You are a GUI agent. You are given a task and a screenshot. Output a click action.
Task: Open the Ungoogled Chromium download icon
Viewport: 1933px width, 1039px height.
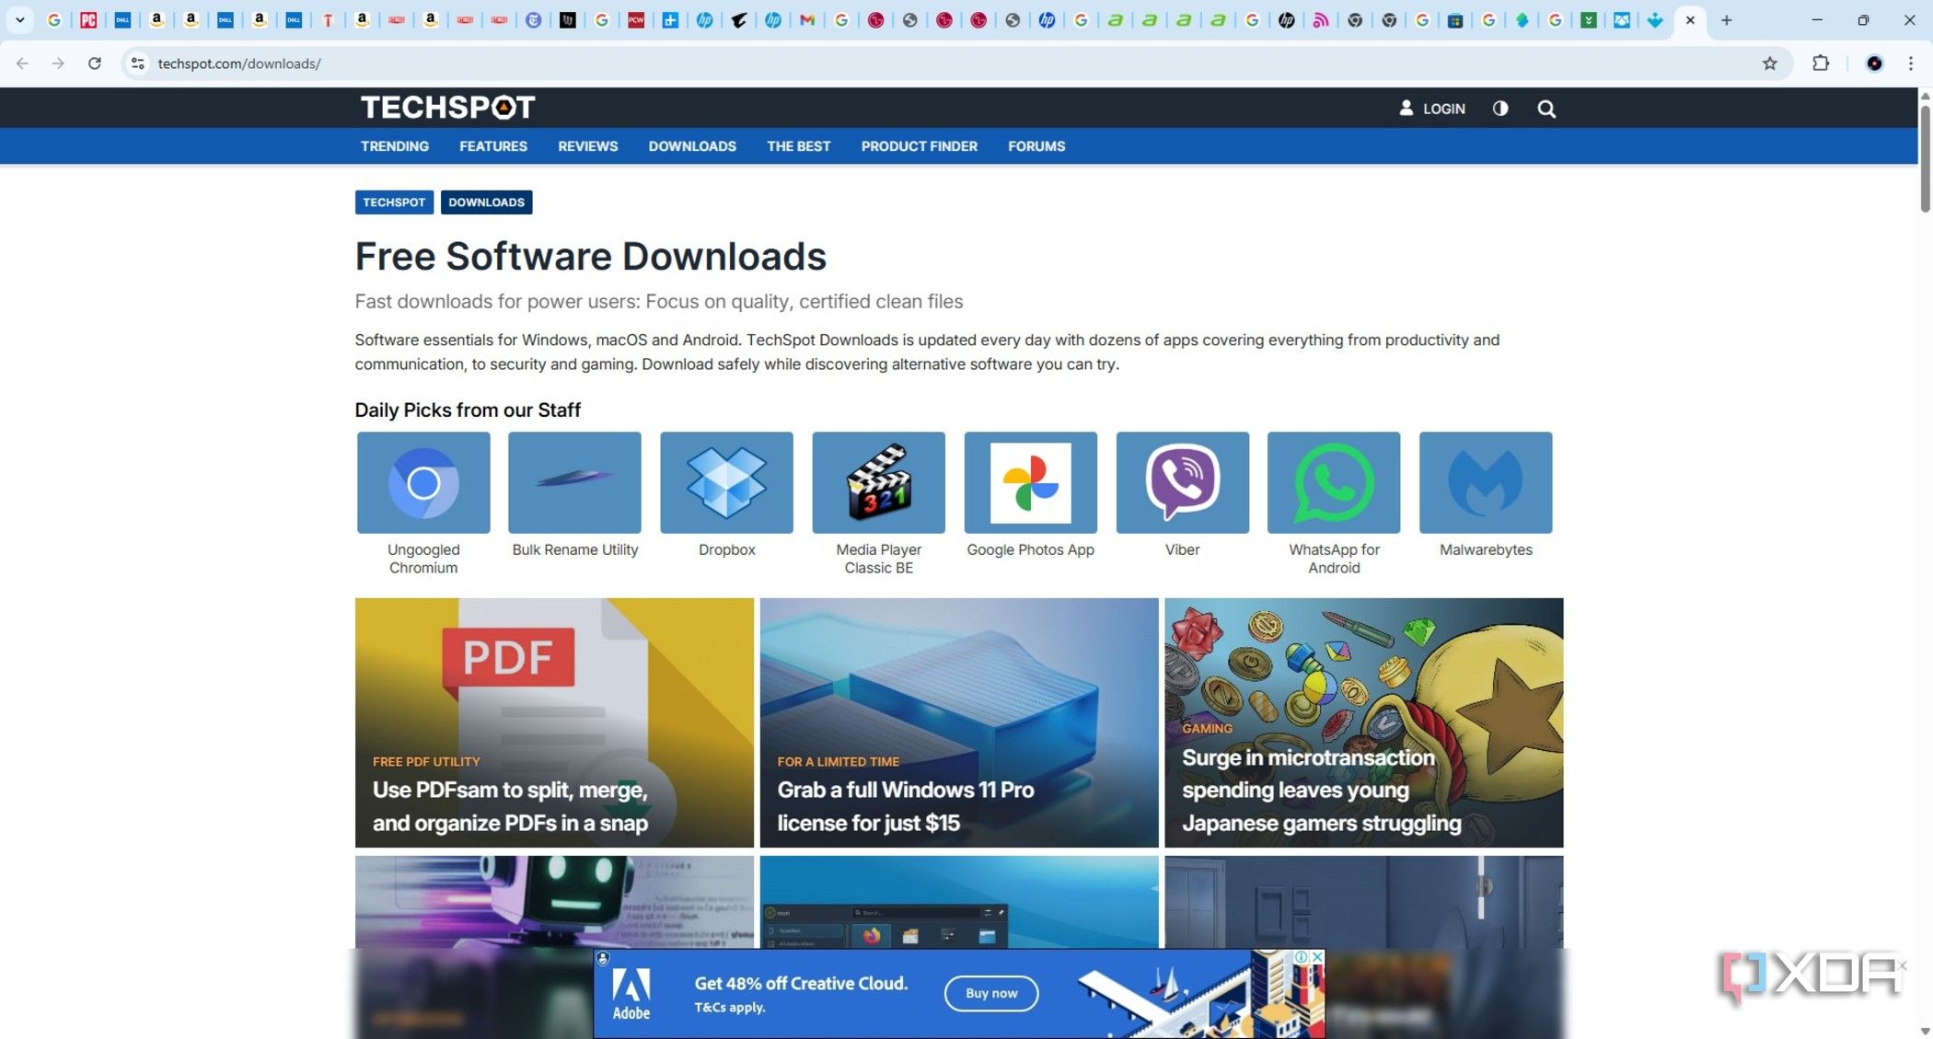[x=423, y=482]
